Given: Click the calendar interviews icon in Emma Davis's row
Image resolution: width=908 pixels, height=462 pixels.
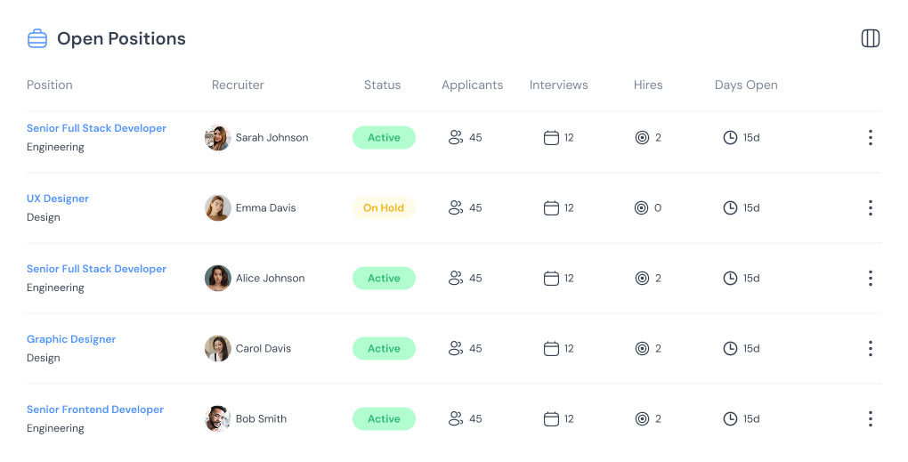Looking at the screenshot, I should click(x=551, y=207).
